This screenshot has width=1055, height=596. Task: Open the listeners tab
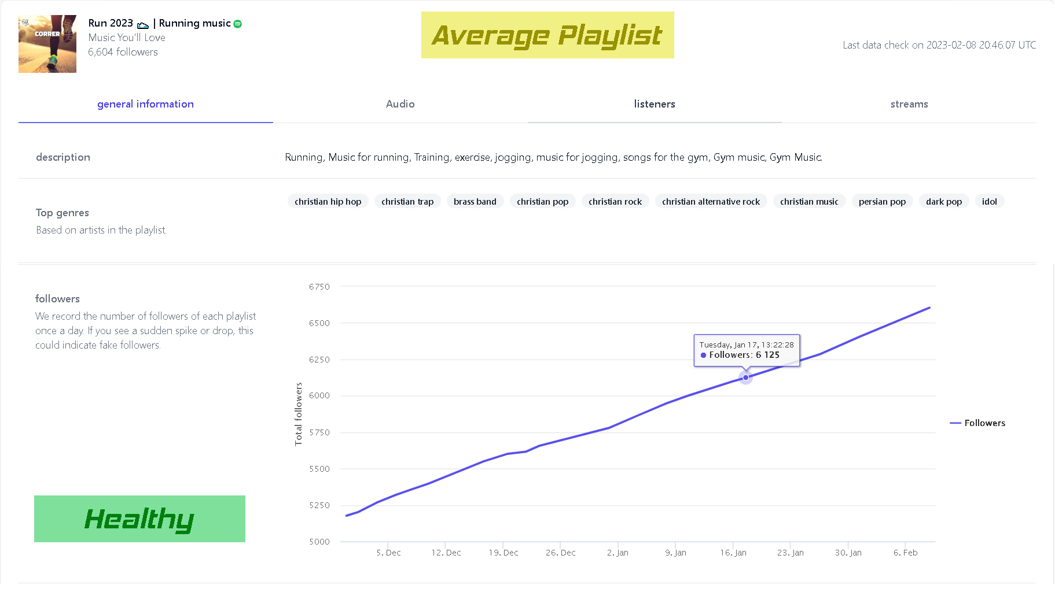(654, 104)
